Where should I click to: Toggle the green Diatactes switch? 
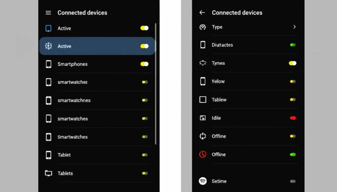click(293, 45)
